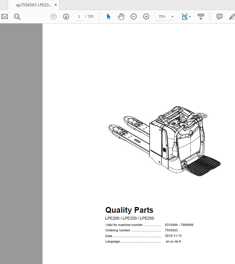Image resolution: width=235 pixels, height=264 pixels.
Task: Expand the page fit options arrow
Action: tap(190, 17)
